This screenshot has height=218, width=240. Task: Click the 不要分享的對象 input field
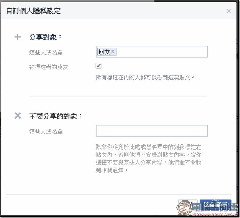tap(152, 131)
